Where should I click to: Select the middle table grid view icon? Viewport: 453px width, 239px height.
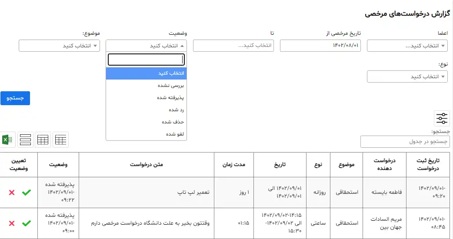[x=43, y=140]
